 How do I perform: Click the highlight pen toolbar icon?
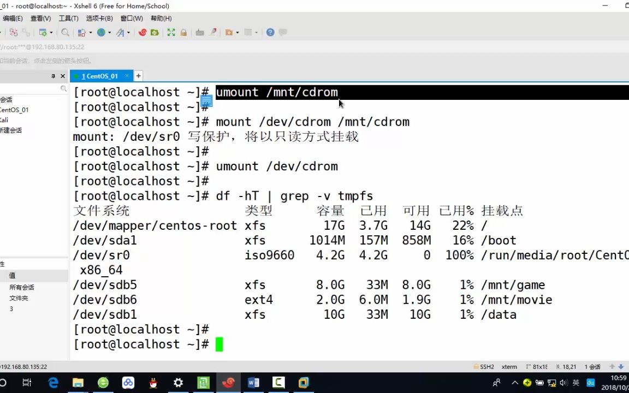pyautogui.click(x=212, y=33)
